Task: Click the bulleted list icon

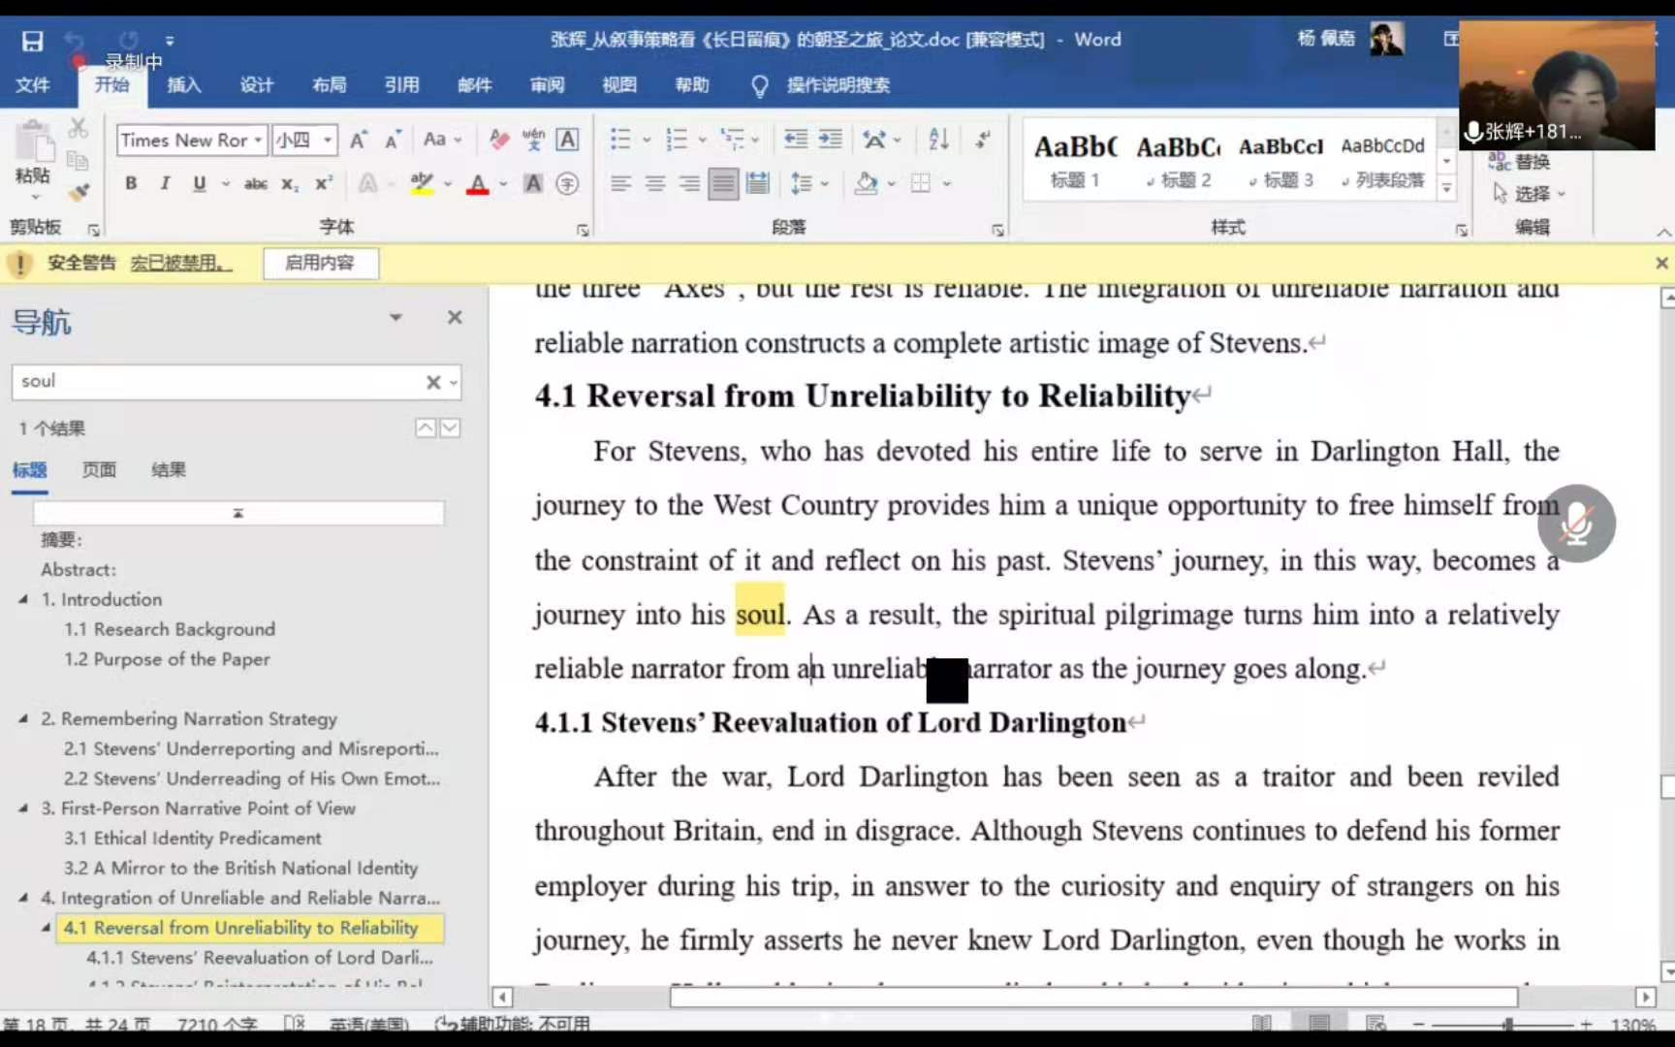Action: coord(620,140)
